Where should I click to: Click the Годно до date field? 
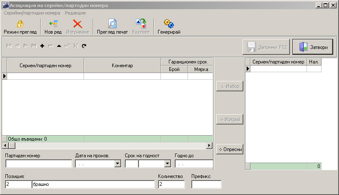tap(194, 164)
